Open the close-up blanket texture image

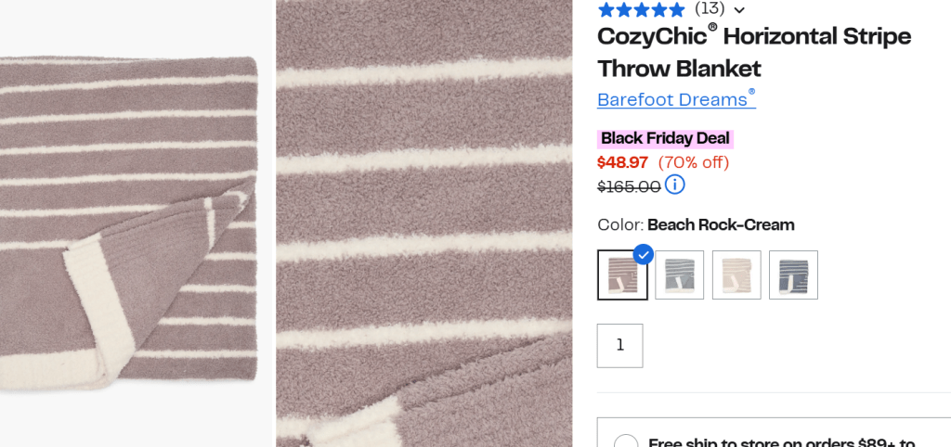(x=423, y=223)
